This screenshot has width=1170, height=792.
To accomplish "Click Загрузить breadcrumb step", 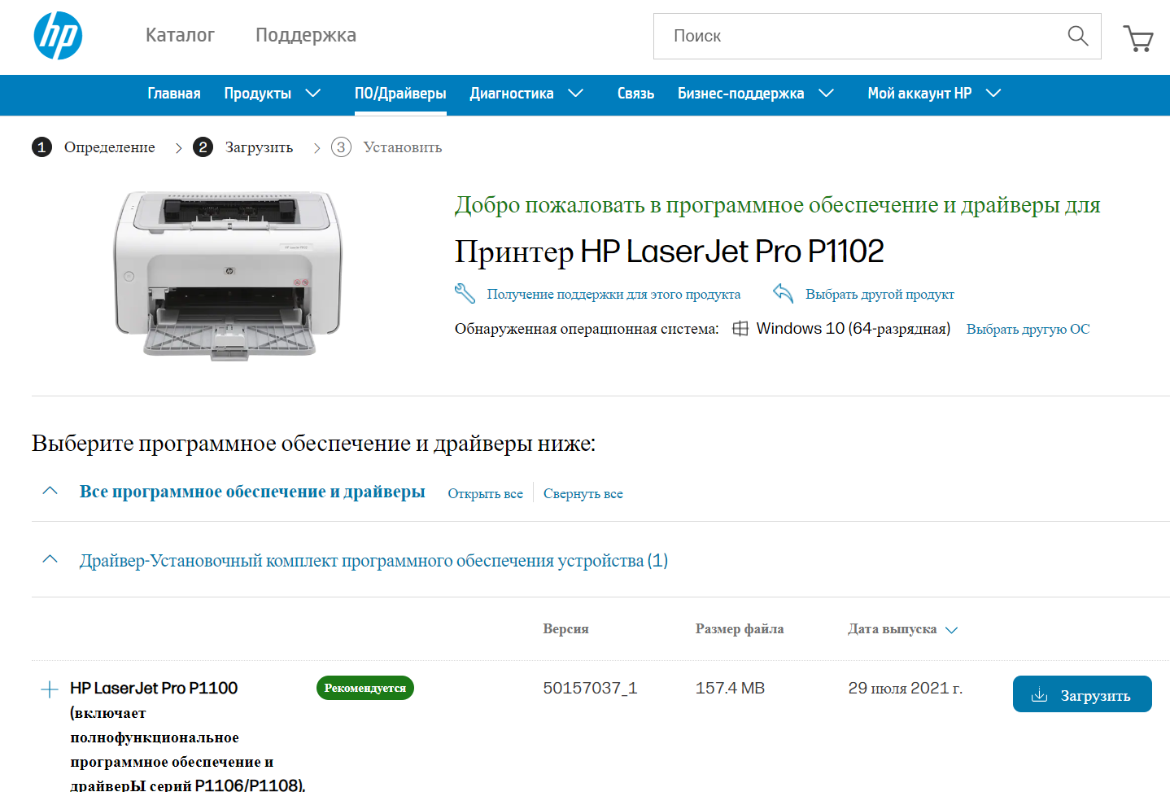I will point(259,147).
